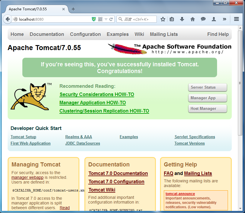Maximize the browser window

click(225, 3)
